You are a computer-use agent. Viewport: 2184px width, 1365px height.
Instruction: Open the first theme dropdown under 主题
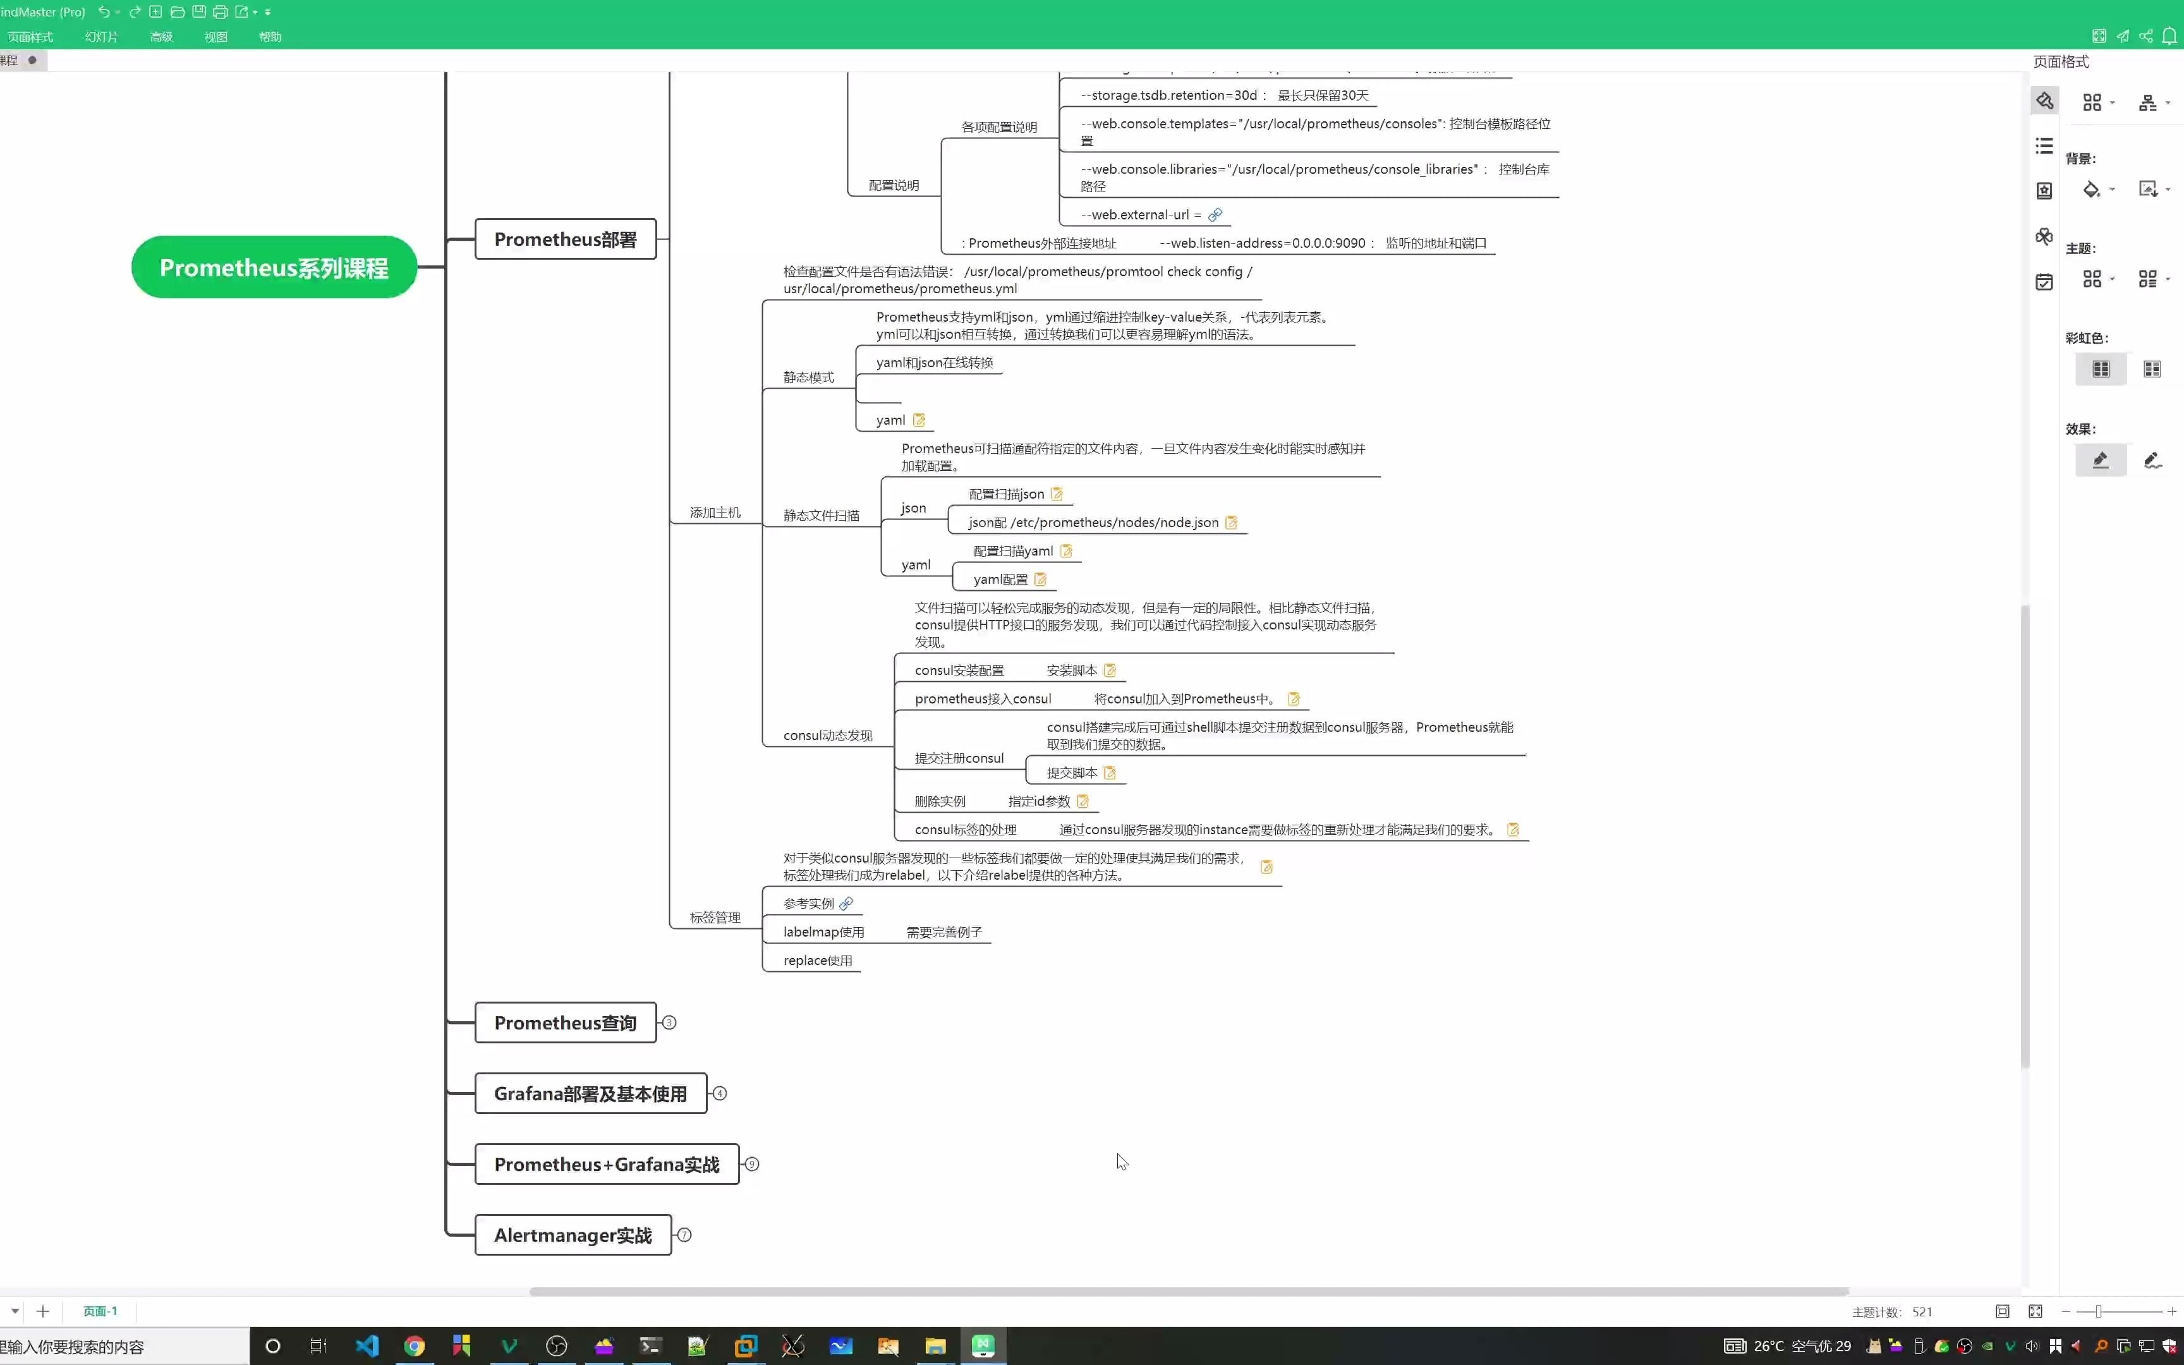pyautogui.click(x=2098, y=279)
